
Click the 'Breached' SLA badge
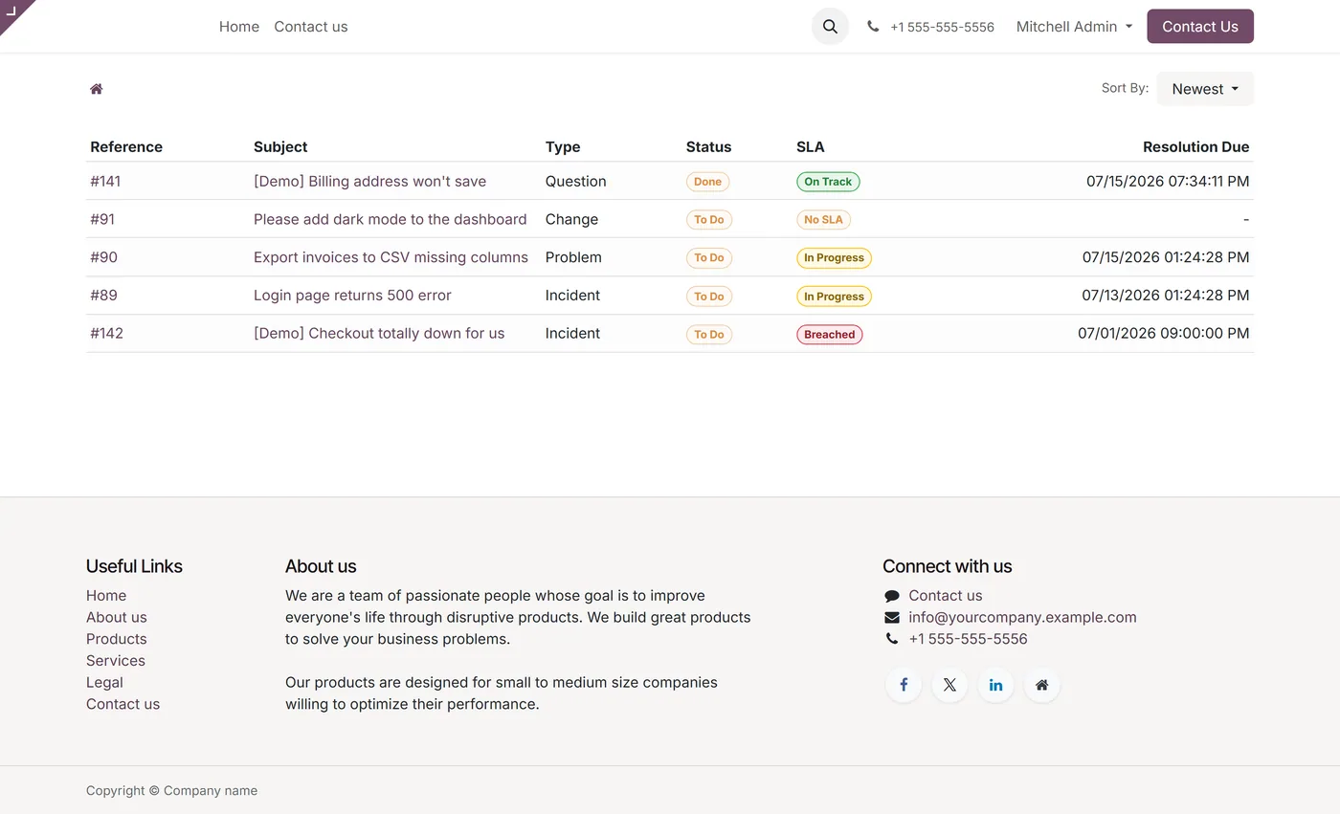pos(829,335)
